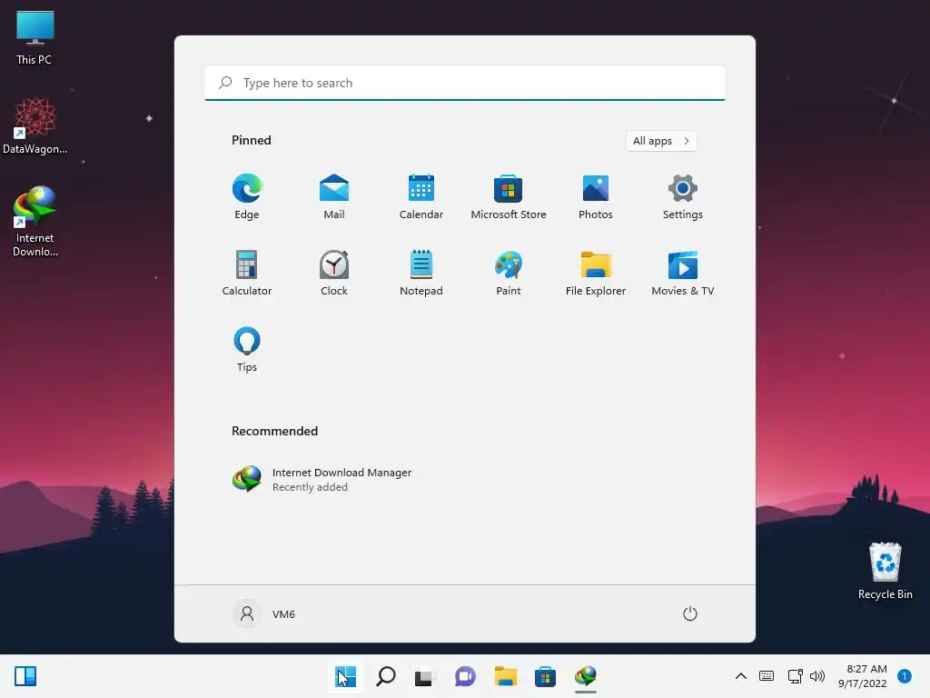
Task: Open Settings from pinned apps
Action: point(683,197)
